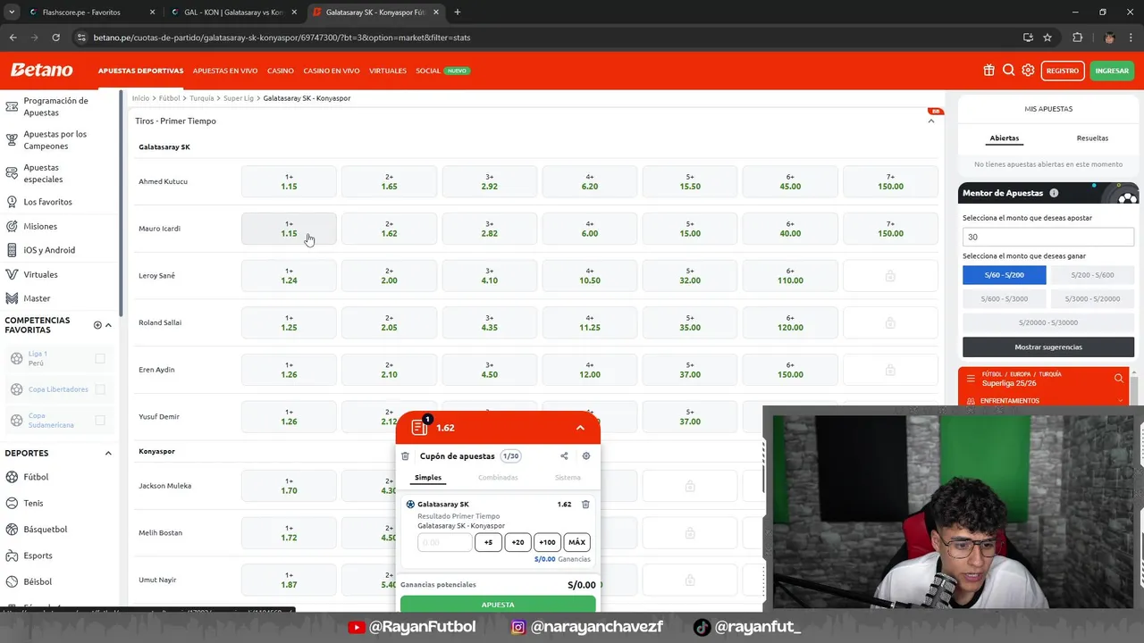Check the Copa Libertadores favorite checkbox

tap(100, 389)
